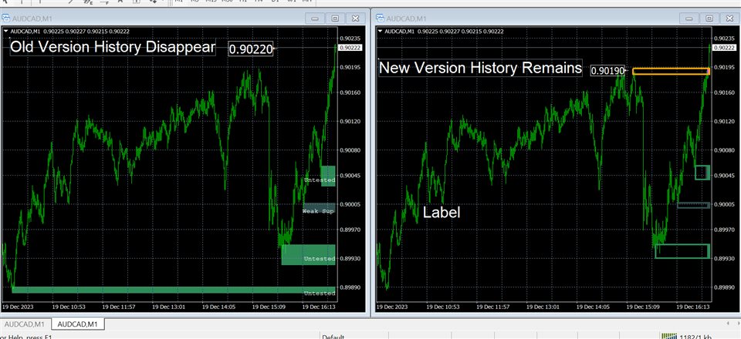The image size is (741, 339).
Task: Expand the triangle before AUDCAD,M1 in the left chart
Action: 6,31
